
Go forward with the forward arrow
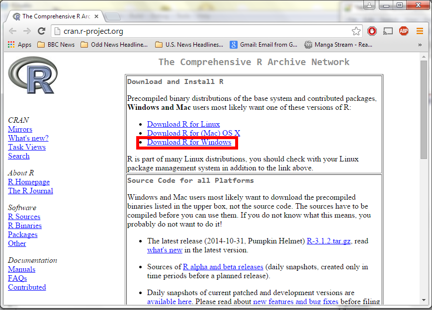(x=27, y=31)
